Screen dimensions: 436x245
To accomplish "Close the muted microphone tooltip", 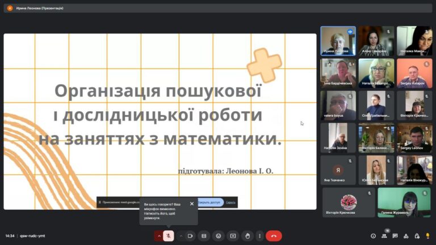I will [x=192, y=204].
